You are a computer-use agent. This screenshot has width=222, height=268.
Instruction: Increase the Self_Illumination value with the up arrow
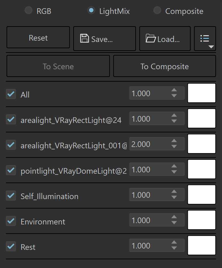pos(174,192)
